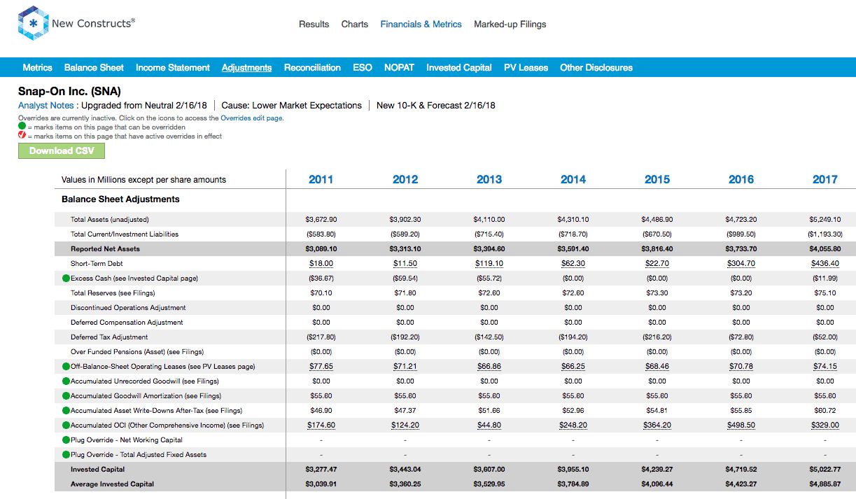Switch to the Invested Capital tab

point(459,68)
